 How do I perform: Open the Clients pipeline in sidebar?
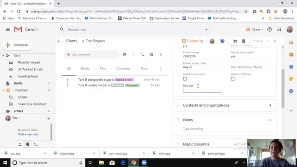click(x=23, y=97)
